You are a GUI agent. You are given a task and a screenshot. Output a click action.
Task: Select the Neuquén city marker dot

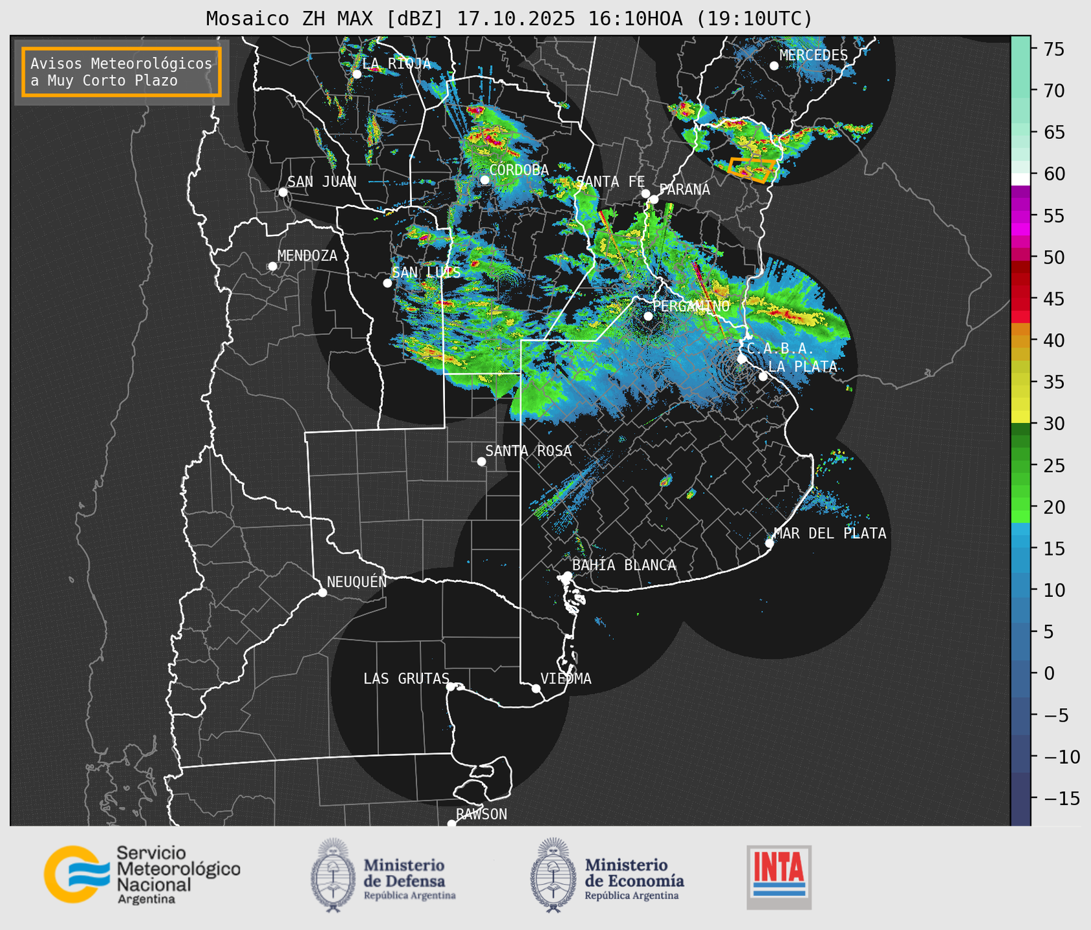pos(323,592)
